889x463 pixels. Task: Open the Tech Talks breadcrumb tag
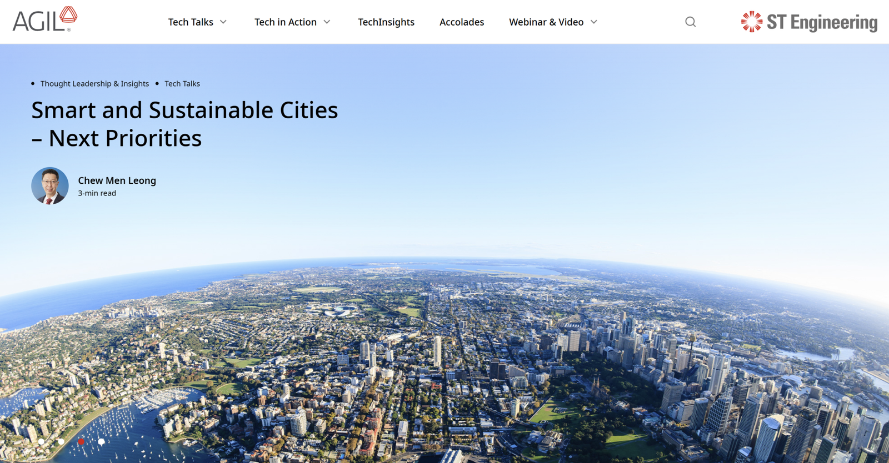[182, 84]
